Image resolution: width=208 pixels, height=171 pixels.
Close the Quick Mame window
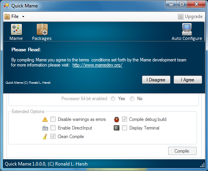tap(196, 4)
